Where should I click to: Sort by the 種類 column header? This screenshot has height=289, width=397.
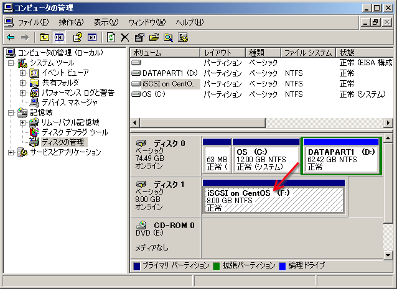pyautogui.click(x=263, y=53)
